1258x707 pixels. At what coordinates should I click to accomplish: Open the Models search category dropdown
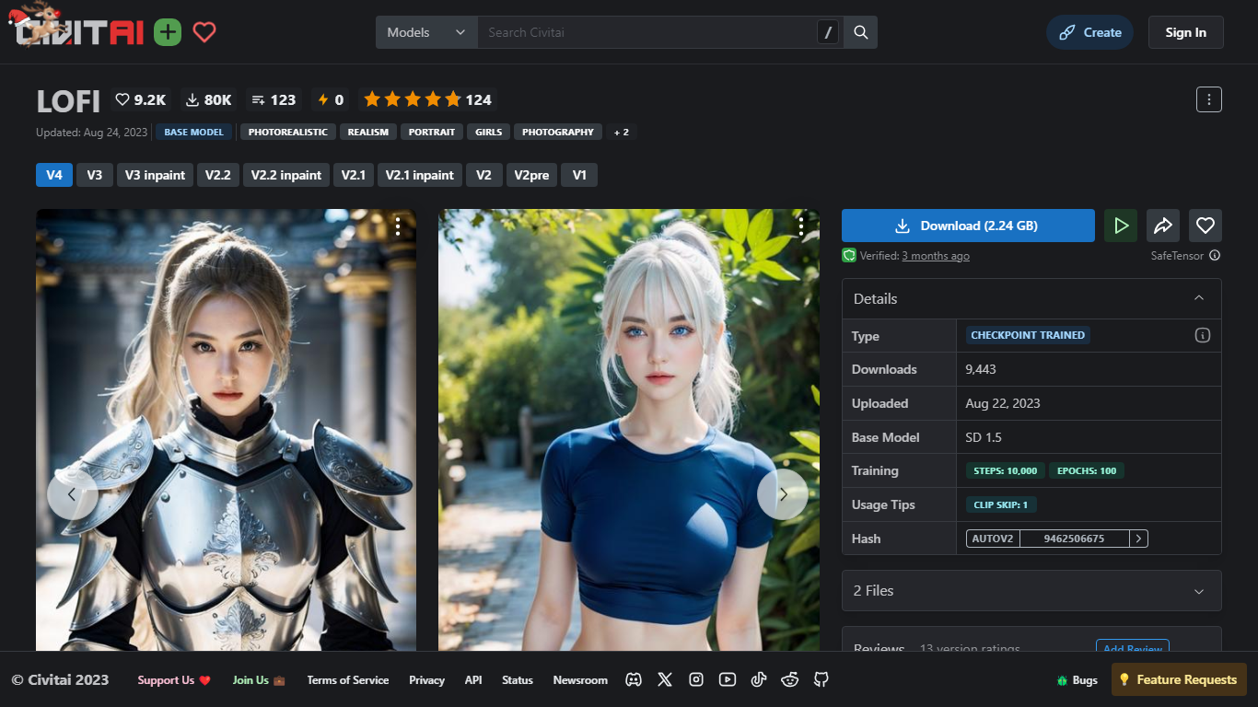(426, 32)
